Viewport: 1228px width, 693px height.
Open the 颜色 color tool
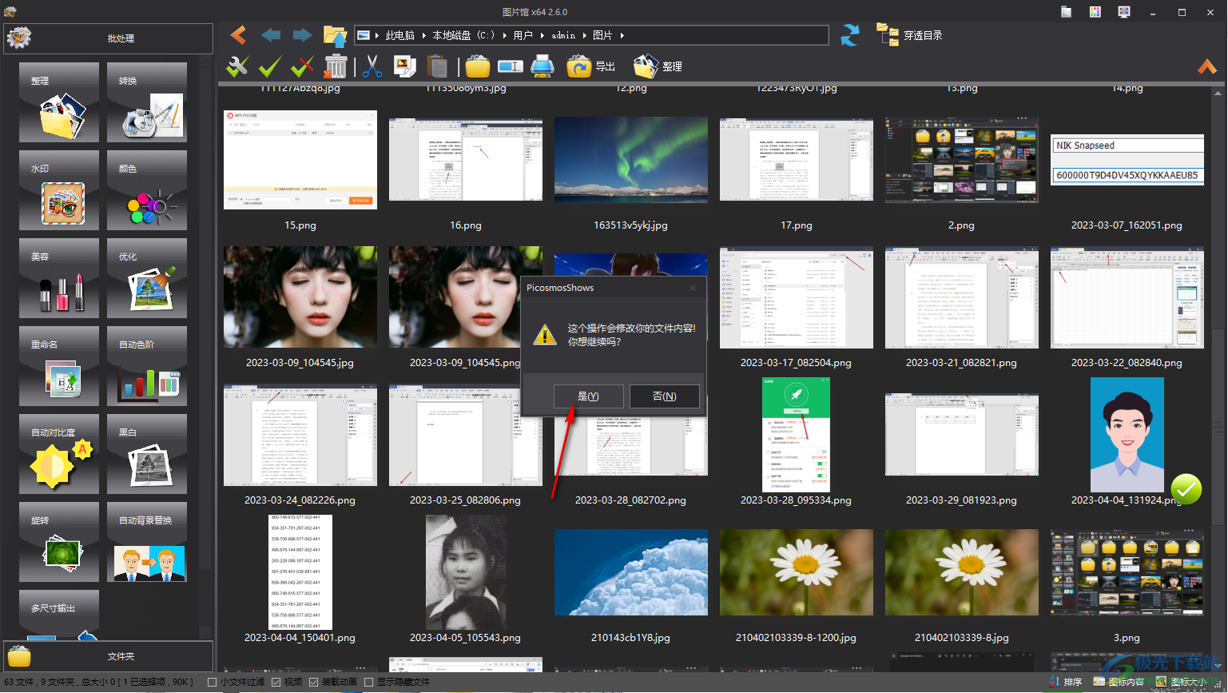(x=147, y=191)
